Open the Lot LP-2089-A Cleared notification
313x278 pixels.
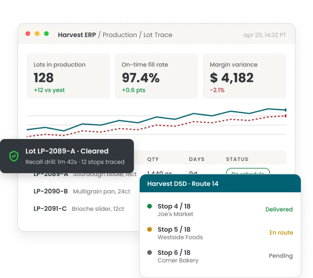[x=67, y=156]
